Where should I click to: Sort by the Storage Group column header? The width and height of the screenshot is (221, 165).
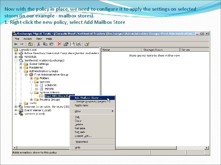(161, 50)
